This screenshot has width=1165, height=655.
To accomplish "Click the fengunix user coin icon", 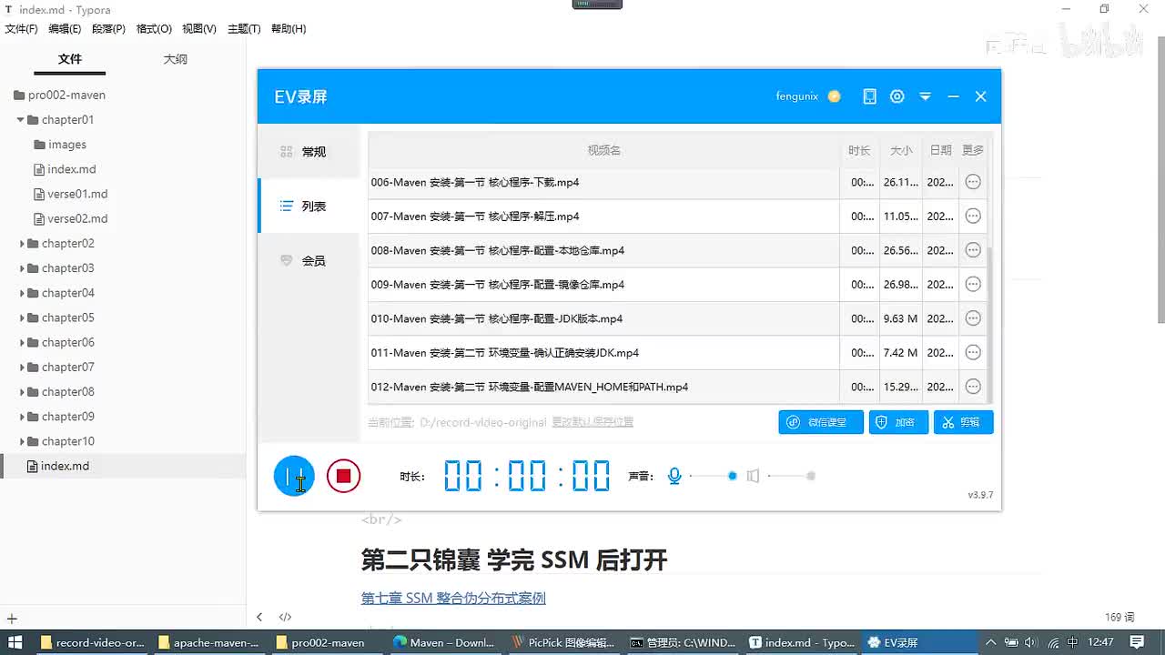I will [x=835, y=96].
